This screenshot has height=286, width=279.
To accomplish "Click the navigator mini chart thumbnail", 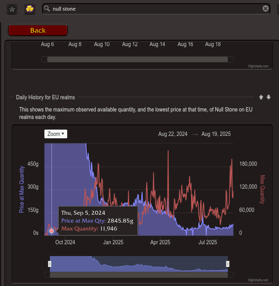I will [139, 264].
